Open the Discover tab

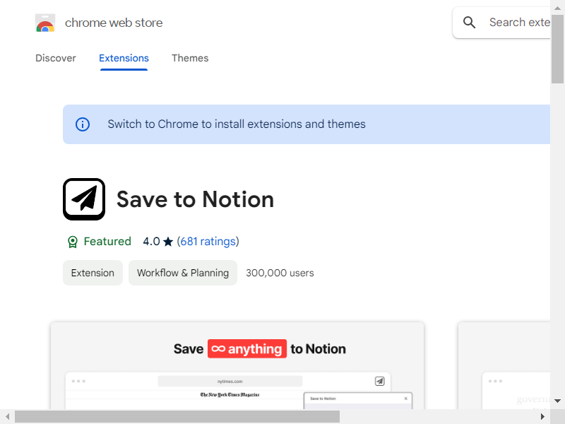56,58
